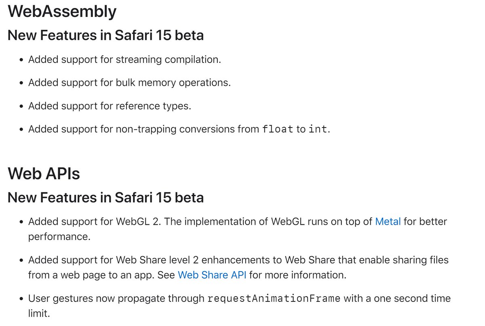The width and height of the screenshot is (485, 326).
Task: Click the requestAnimationFrame code text
Action: (274, 299)
